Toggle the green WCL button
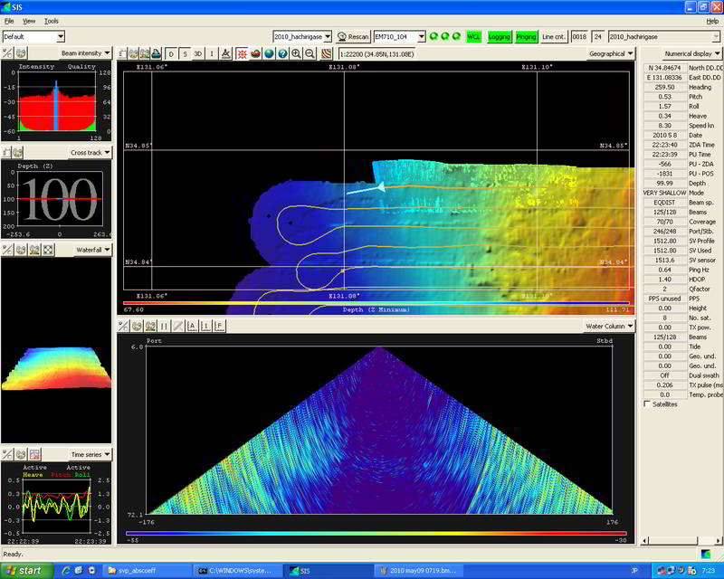 coord(473,36)
